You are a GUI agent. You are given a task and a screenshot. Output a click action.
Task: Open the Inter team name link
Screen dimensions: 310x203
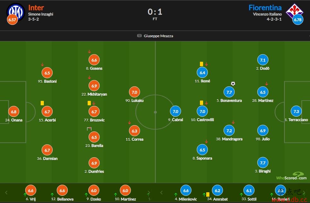click(x=36, y=8)
